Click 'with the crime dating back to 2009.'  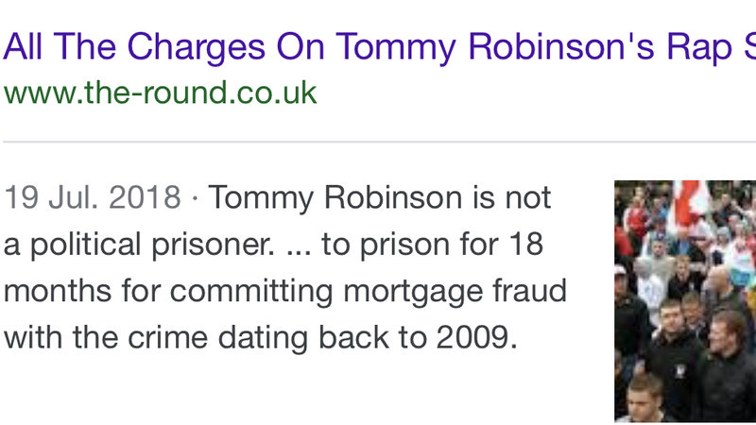(261, 337)
